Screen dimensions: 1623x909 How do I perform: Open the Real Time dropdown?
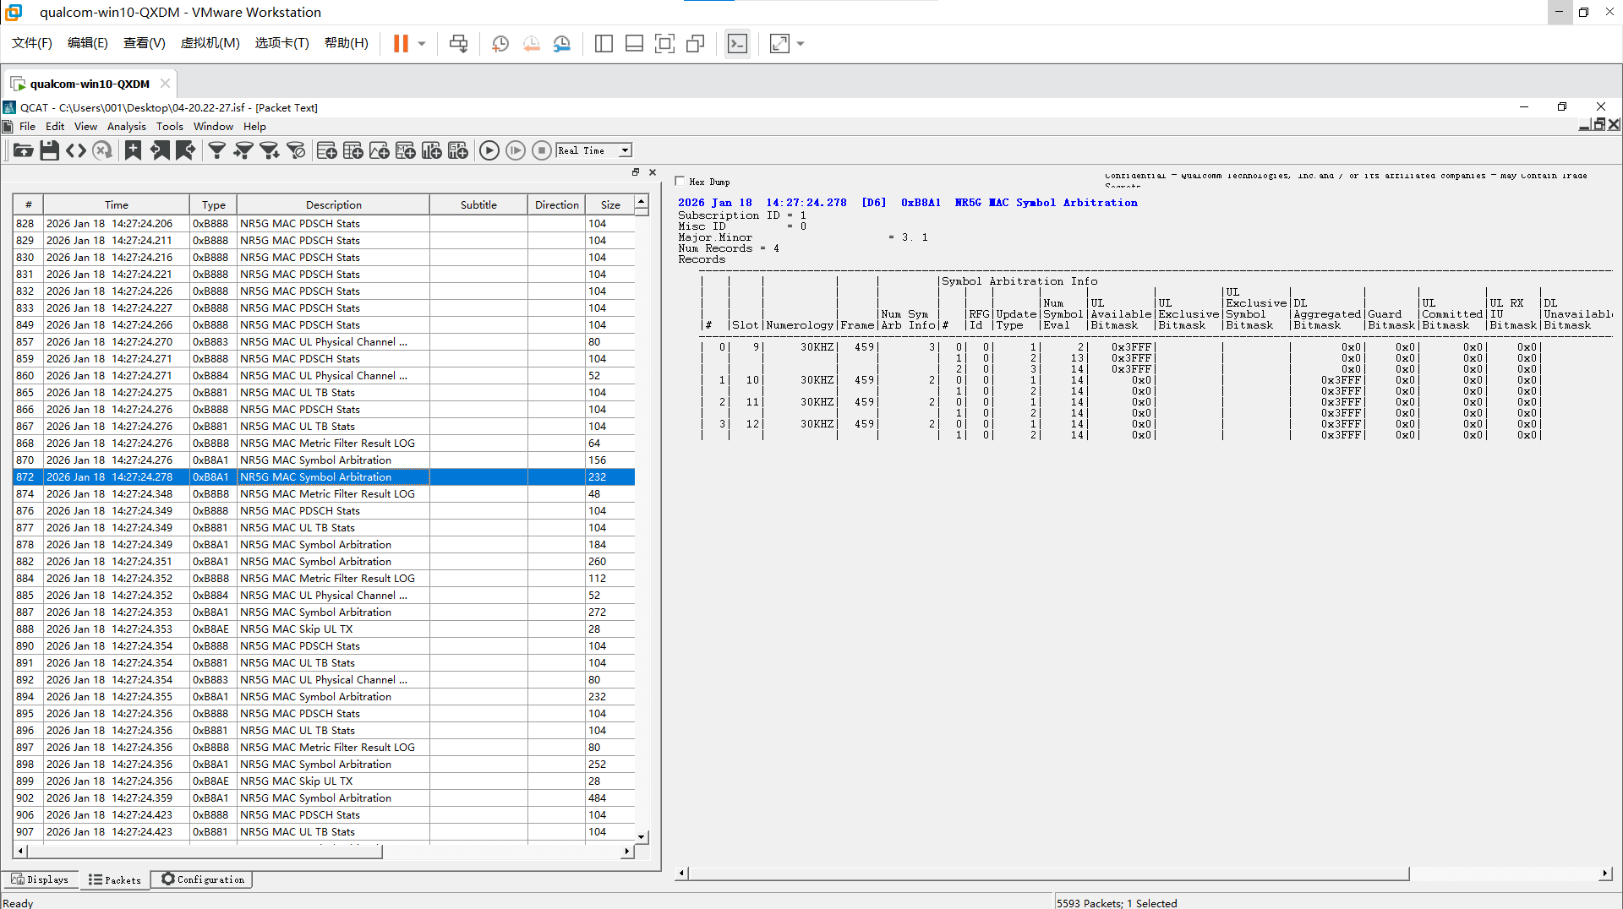[x=626, y=150]
